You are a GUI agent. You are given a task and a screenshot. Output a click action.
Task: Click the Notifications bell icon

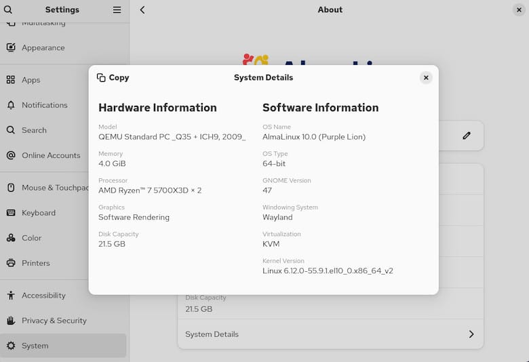tap(11, 105)
